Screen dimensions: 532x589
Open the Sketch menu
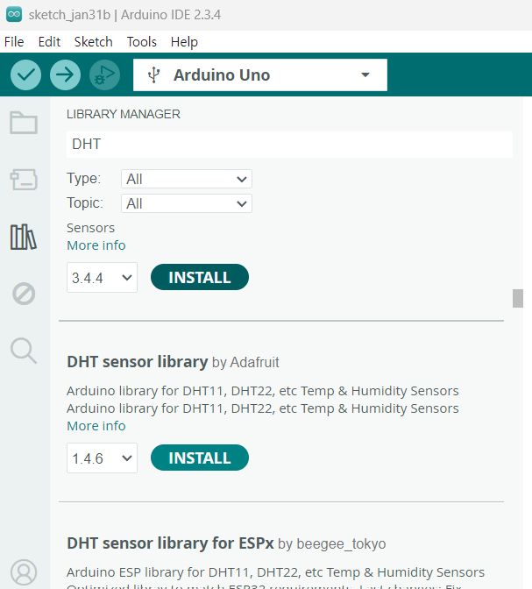click(93, 42)
